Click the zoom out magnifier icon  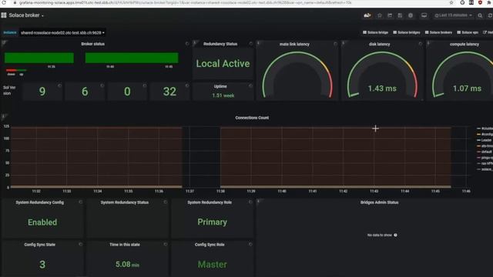click(x=480, y=15)
